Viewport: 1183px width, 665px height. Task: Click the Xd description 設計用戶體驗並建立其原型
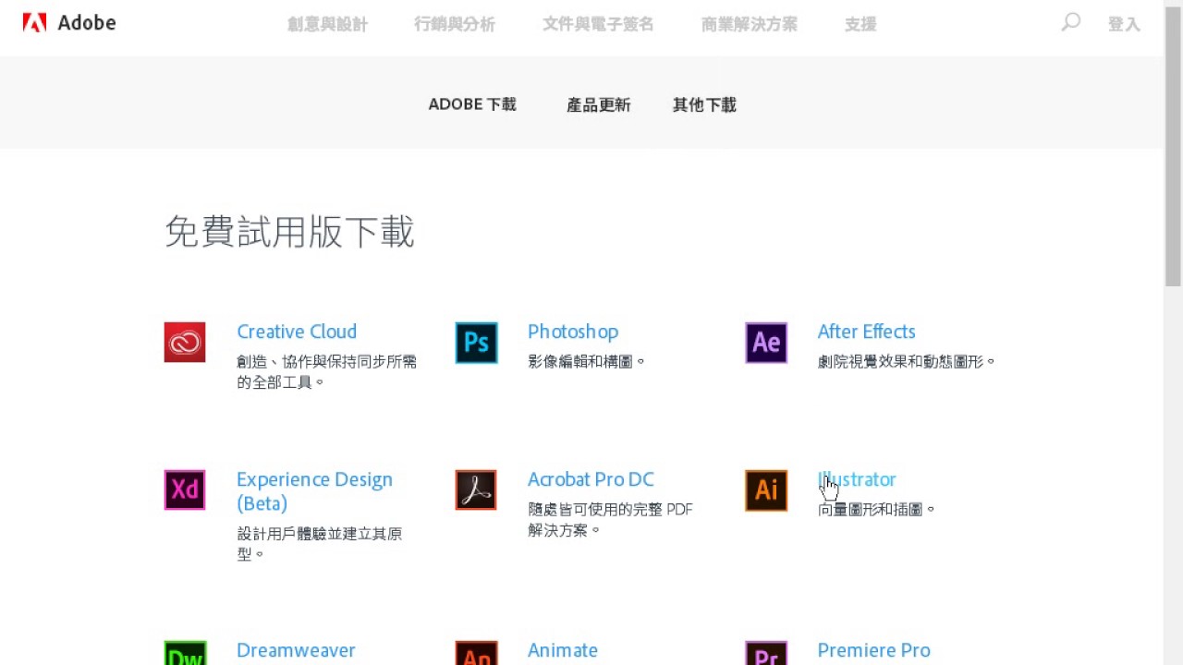pos(320,544)
